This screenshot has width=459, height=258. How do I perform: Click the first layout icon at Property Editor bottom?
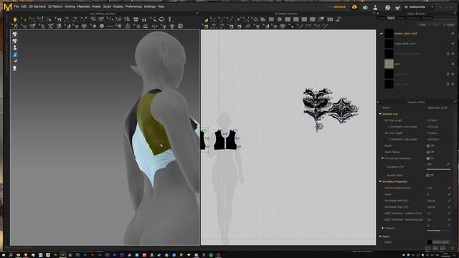(x=427, y=249)
